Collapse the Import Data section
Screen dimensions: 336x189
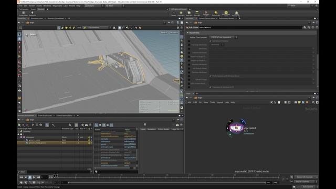click(188, 33)
